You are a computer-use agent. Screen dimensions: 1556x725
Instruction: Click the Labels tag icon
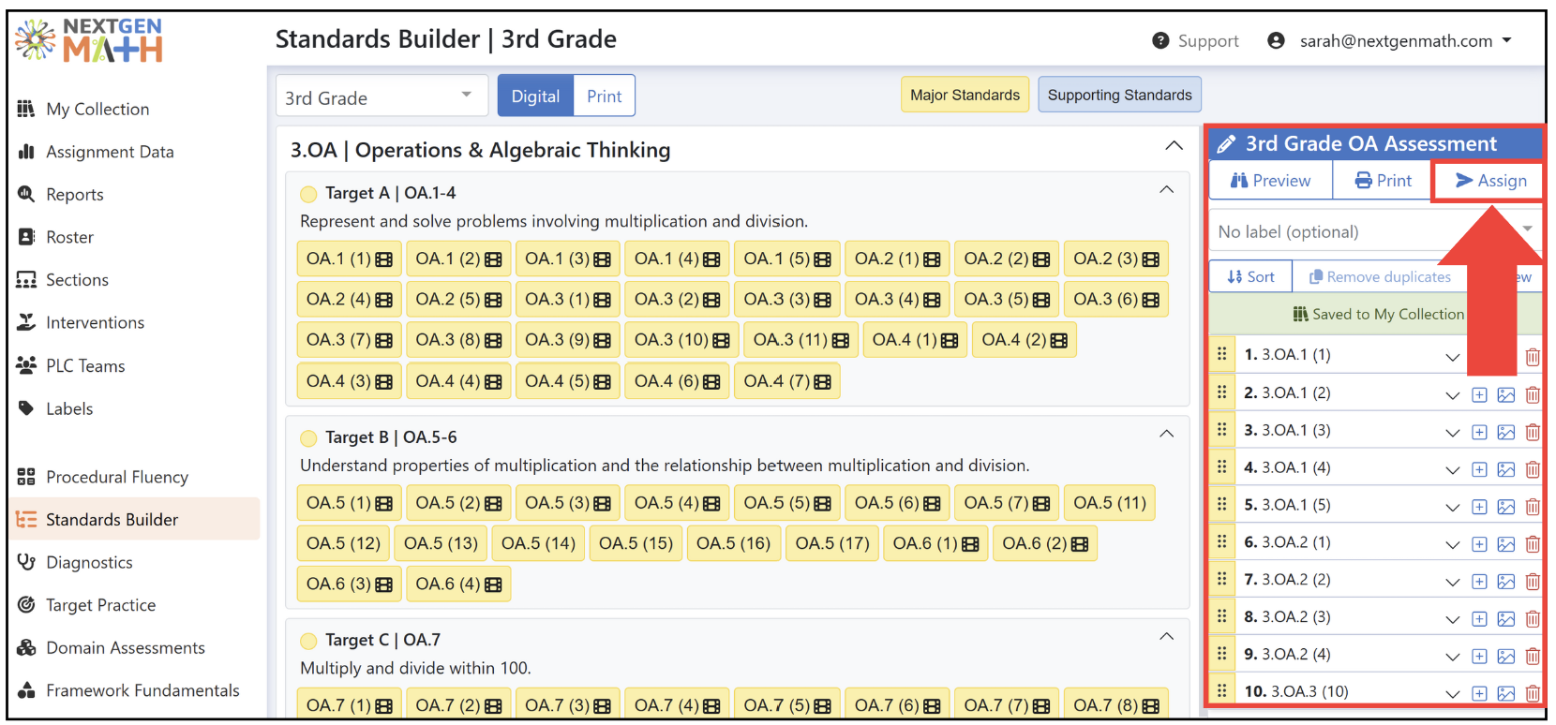tap(26, 408)
